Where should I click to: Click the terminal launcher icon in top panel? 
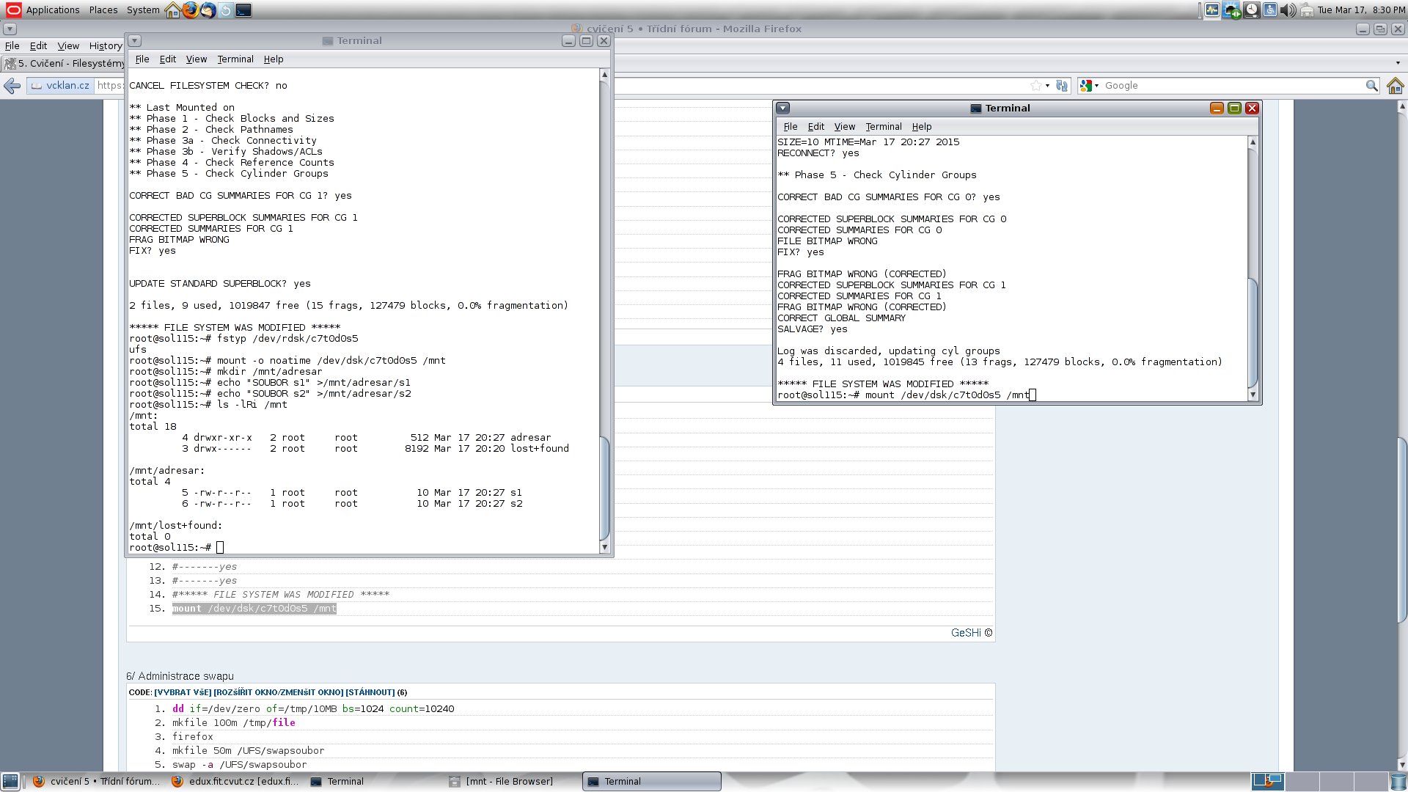(243, 10)
